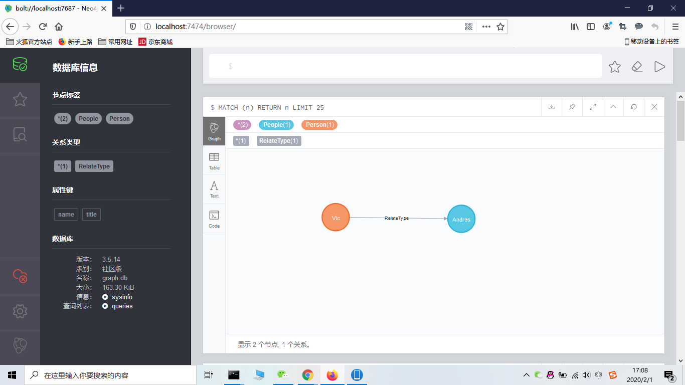Open a new browser tab
This screenshot has height=385, width=685.
point(121,8)
